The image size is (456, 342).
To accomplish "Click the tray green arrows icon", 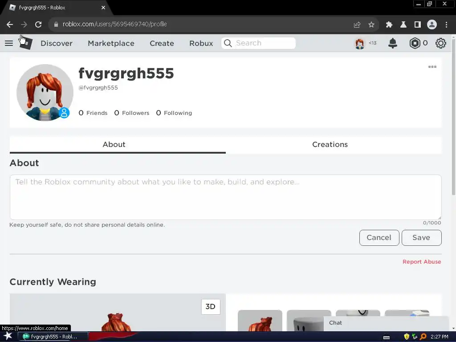I will coord(415,337).
